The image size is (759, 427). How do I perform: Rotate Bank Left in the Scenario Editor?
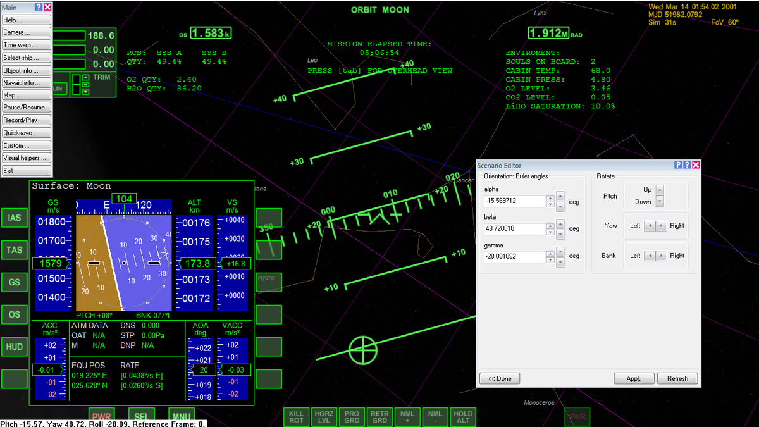(x=650, y=256)
